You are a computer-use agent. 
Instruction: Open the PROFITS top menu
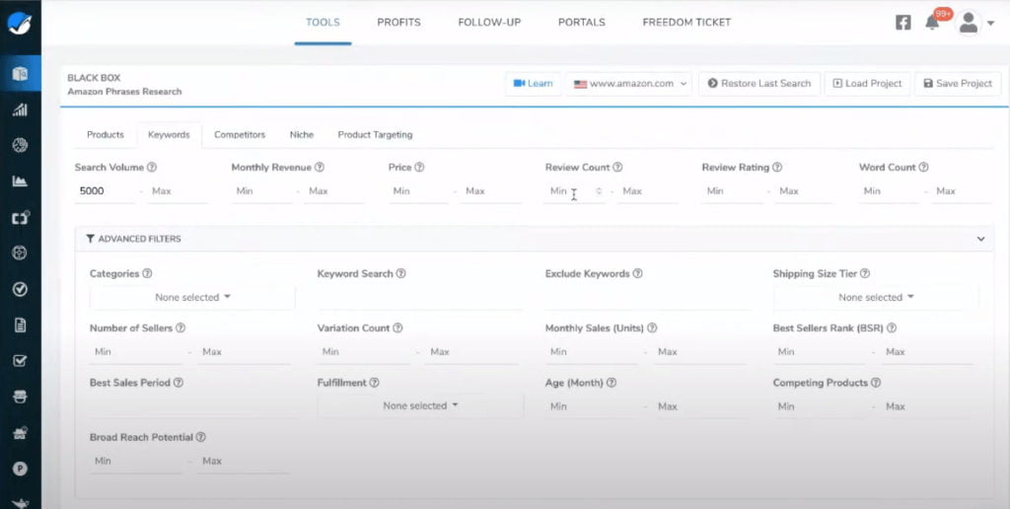tap(398, 23)
